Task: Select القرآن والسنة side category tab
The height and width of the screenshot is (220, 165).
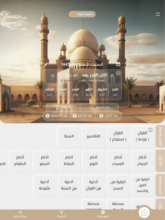Action: [160, 136]
